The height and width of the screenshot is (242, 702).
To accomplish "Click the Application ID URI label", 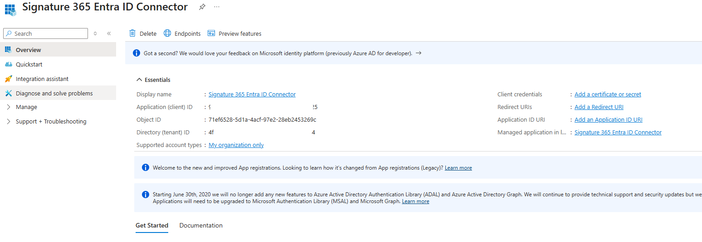I will click(521, 120).
